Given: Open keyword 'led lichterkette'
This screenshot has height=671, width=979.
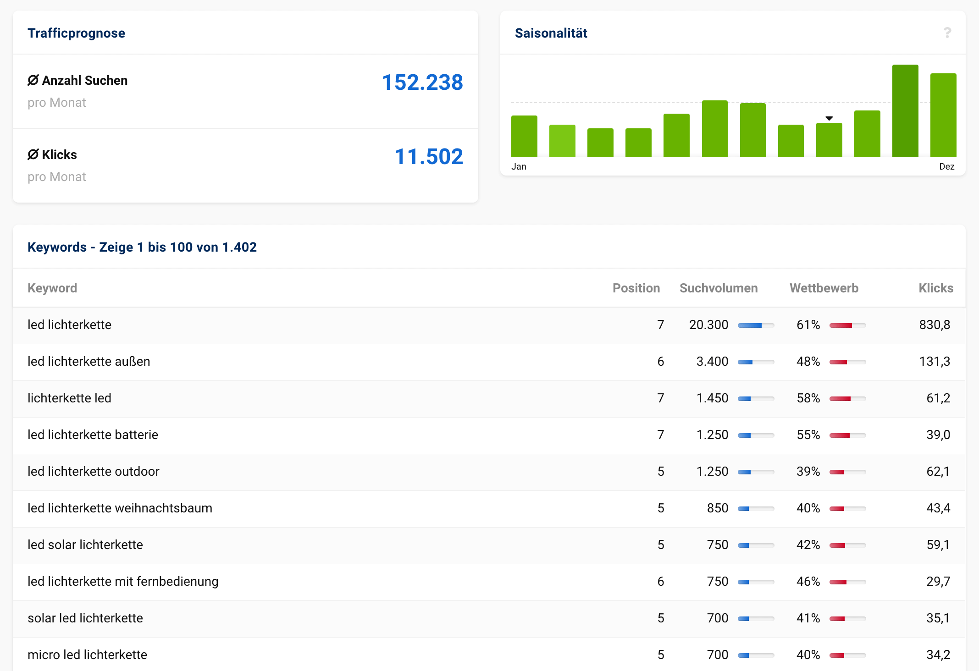Looking at the screenshot, I should click(69, 324).
